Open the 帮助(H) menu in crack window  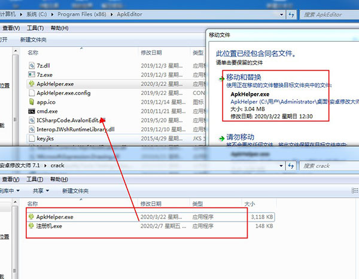pos(59,178)
